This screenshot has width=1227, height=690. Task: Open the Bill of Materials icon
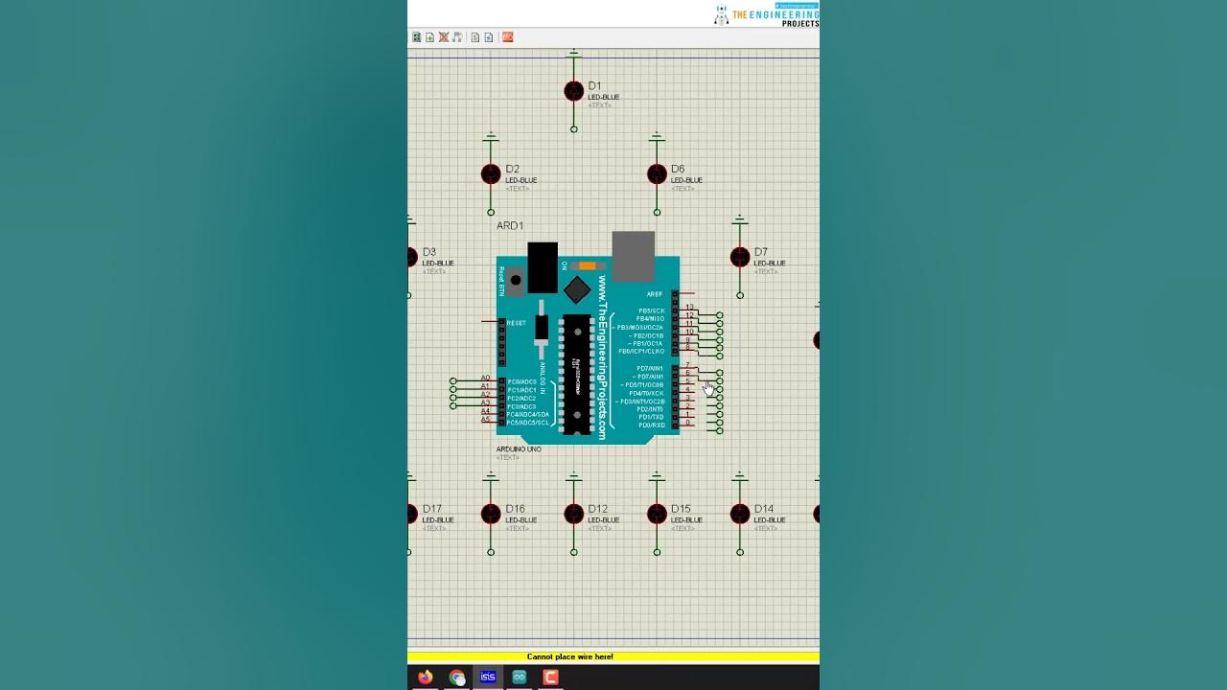point(475,37)
